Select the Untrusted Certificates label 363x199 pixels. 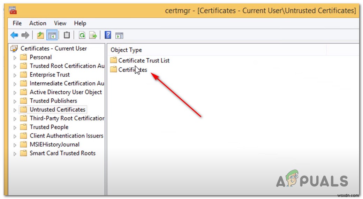58,110
